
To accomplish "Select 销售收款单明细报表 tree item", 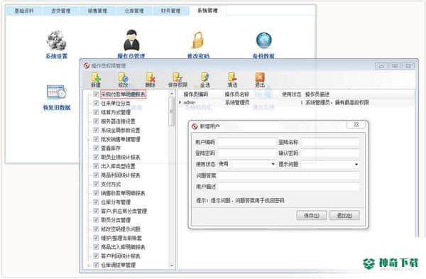I will click(123, 193).
